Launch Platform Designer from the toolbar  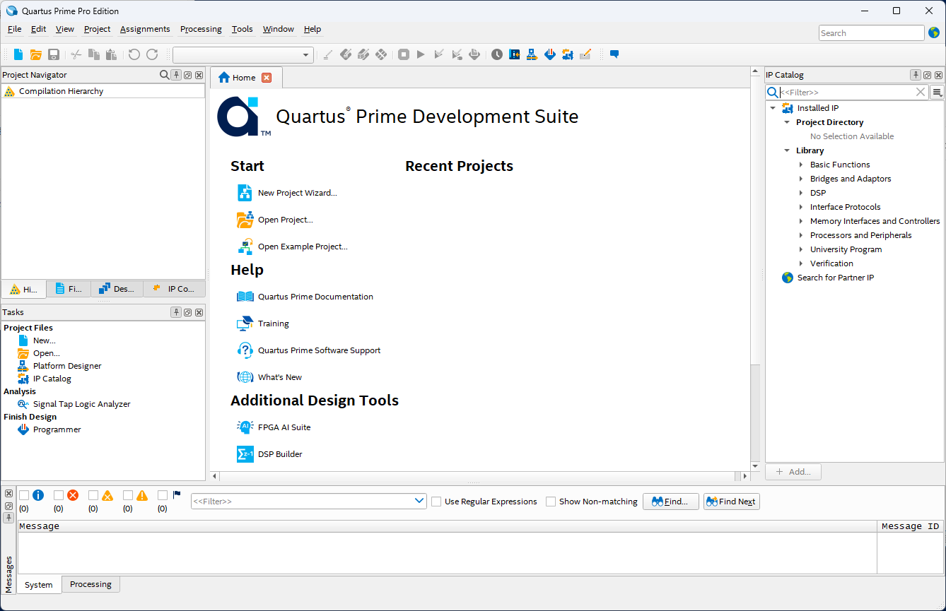tap(532, 54)
